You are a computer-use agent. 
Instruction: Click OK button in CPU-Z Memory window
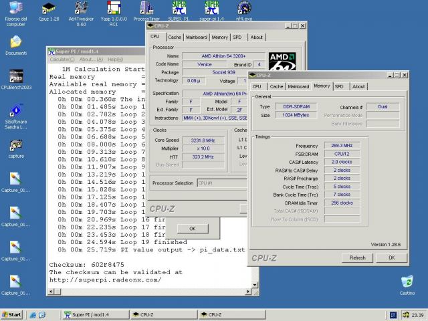coord(392,257)
